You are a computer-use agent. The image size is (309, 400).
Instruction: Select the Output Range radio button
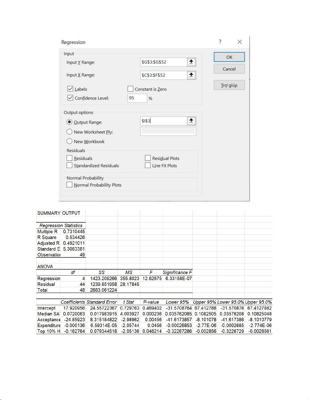point(69,122)
